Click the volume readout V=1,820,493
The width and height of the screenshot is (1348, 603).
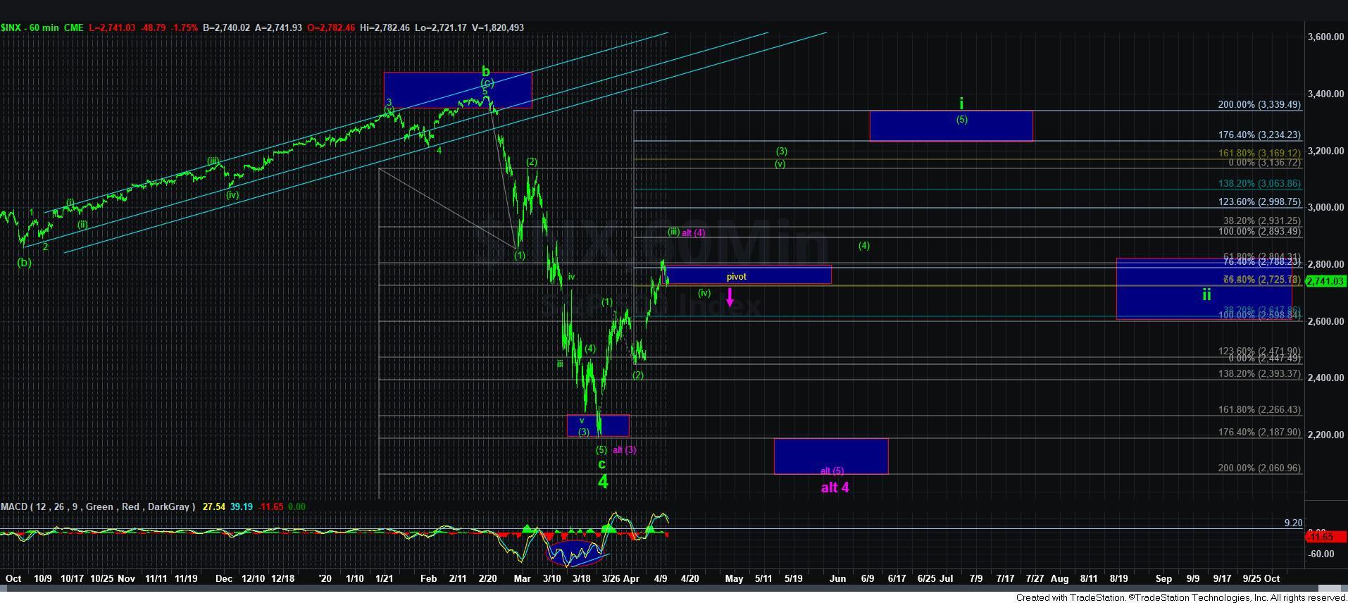[497, 27]
